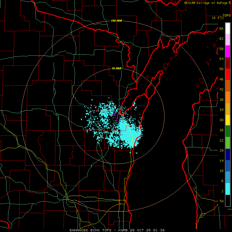Click the 50 NMI range ring label

tap(117, 68)
